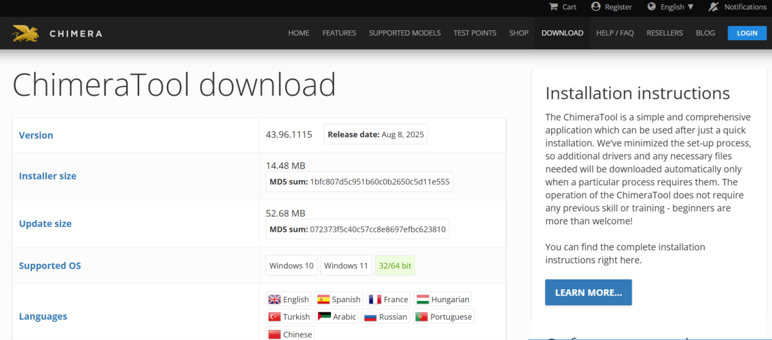Screen dimensions: 772x340
Task: Open the HELP / FAQ page
Action: [x=615, y=33]
